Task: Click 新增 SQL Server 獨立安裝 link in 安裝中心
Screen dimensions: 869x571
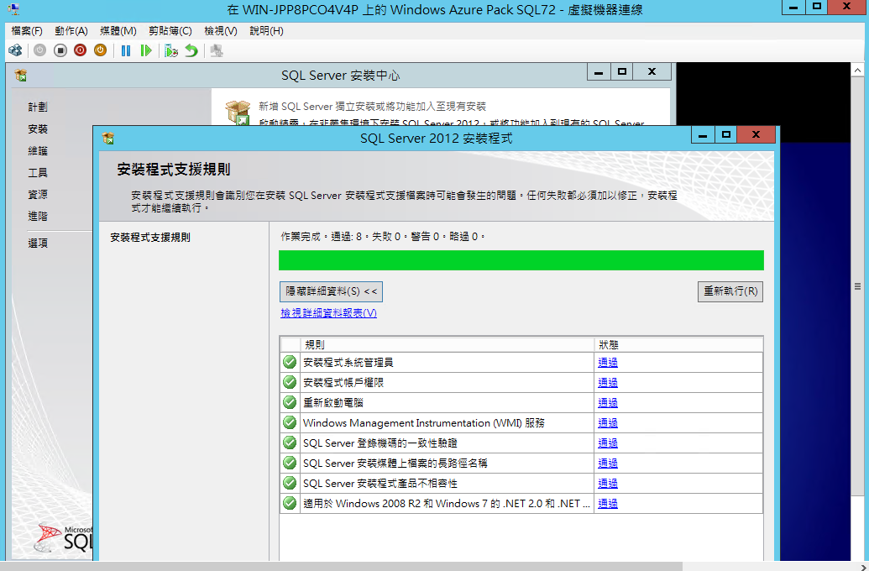Action: coord(373,106)
